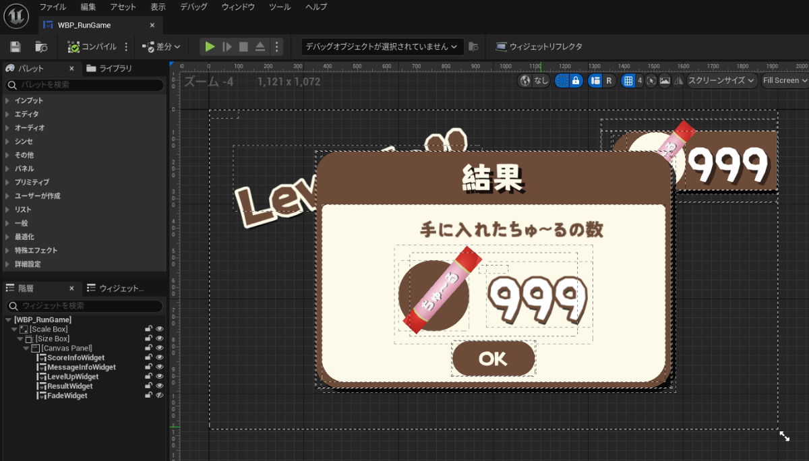Click the localization globe icon

(x=526, y=80)
